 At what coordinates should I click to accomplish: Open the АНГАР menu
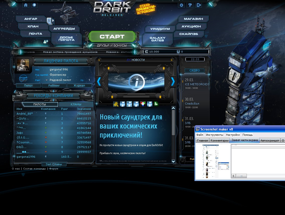point(31,19)
